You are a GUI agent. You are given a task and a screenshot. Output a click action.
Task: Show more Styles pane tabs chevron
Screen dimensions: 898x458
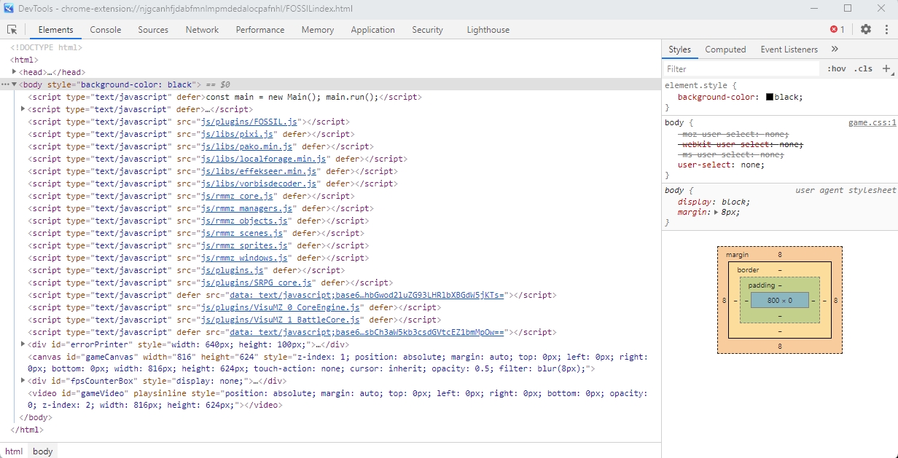[x=835, y=50]
